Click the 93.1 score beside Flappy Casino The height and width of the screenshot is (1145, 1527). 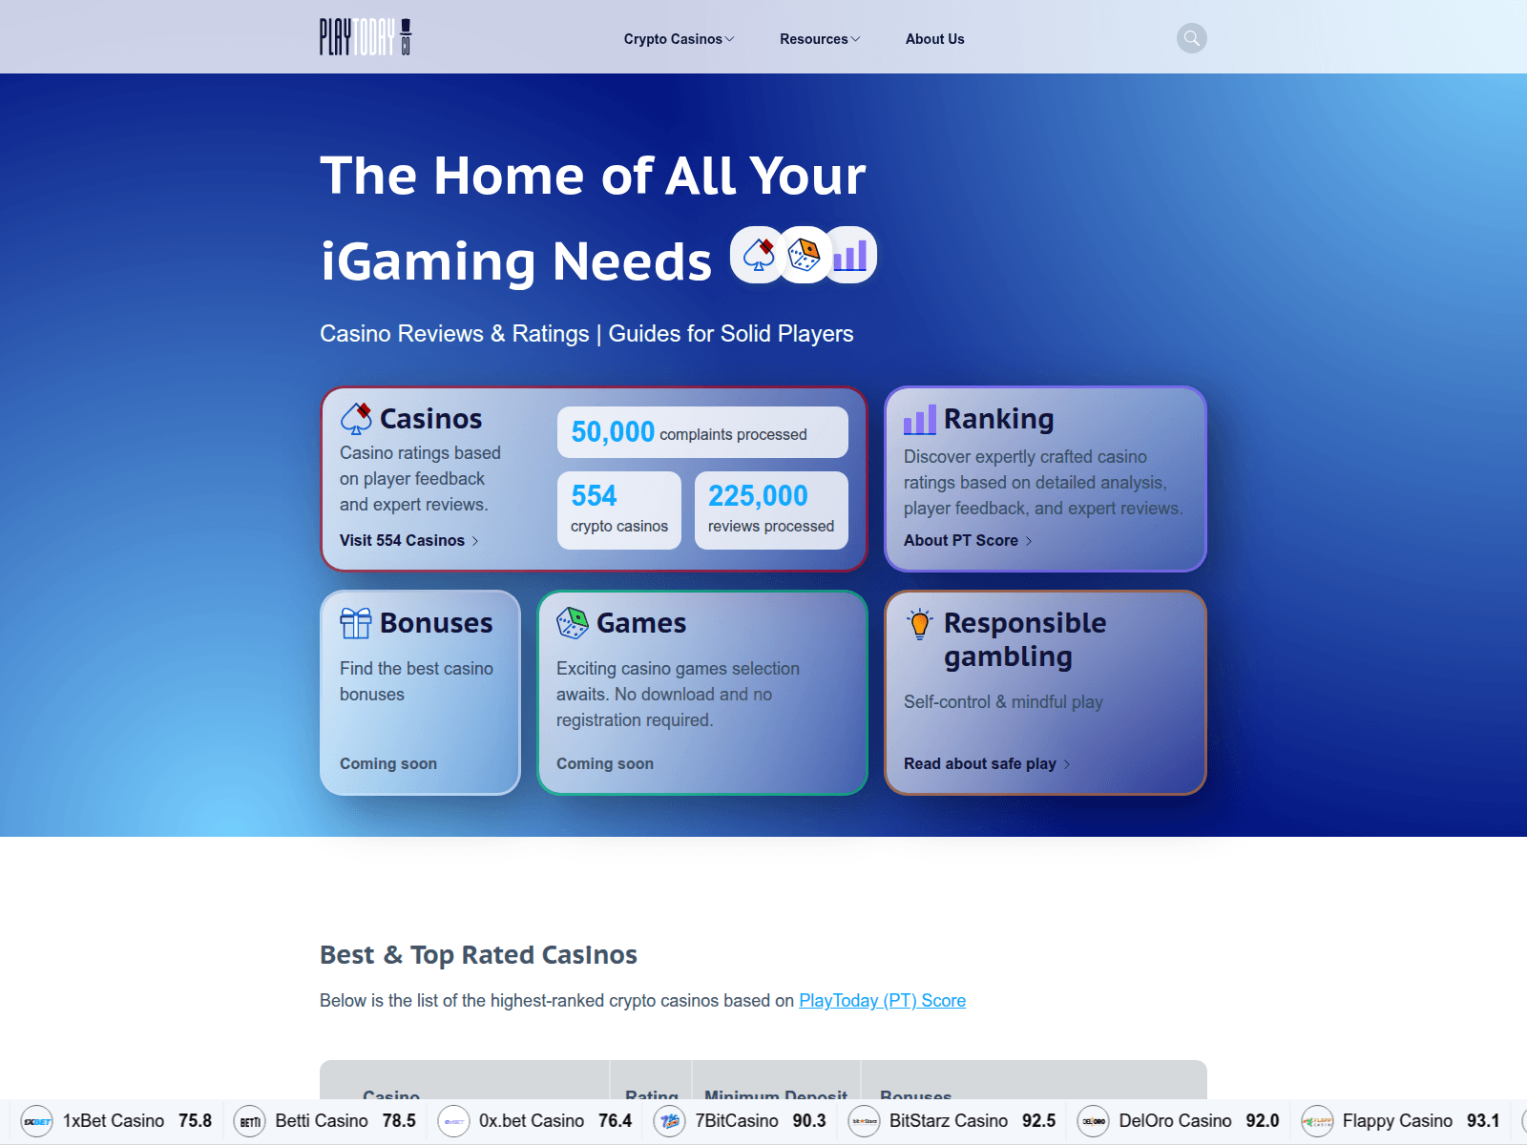pyautogui.click(x=1483, y=1121)
